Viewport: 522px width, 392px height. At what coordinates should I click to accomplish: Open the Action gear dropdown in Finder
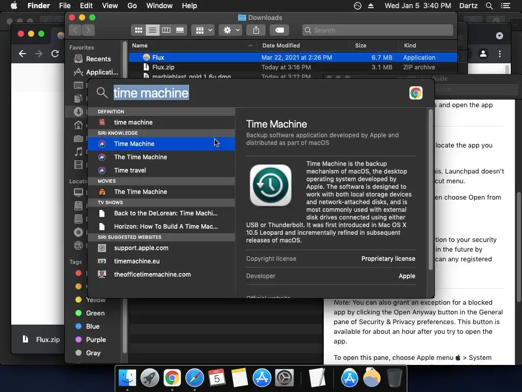tap(230, 30)
